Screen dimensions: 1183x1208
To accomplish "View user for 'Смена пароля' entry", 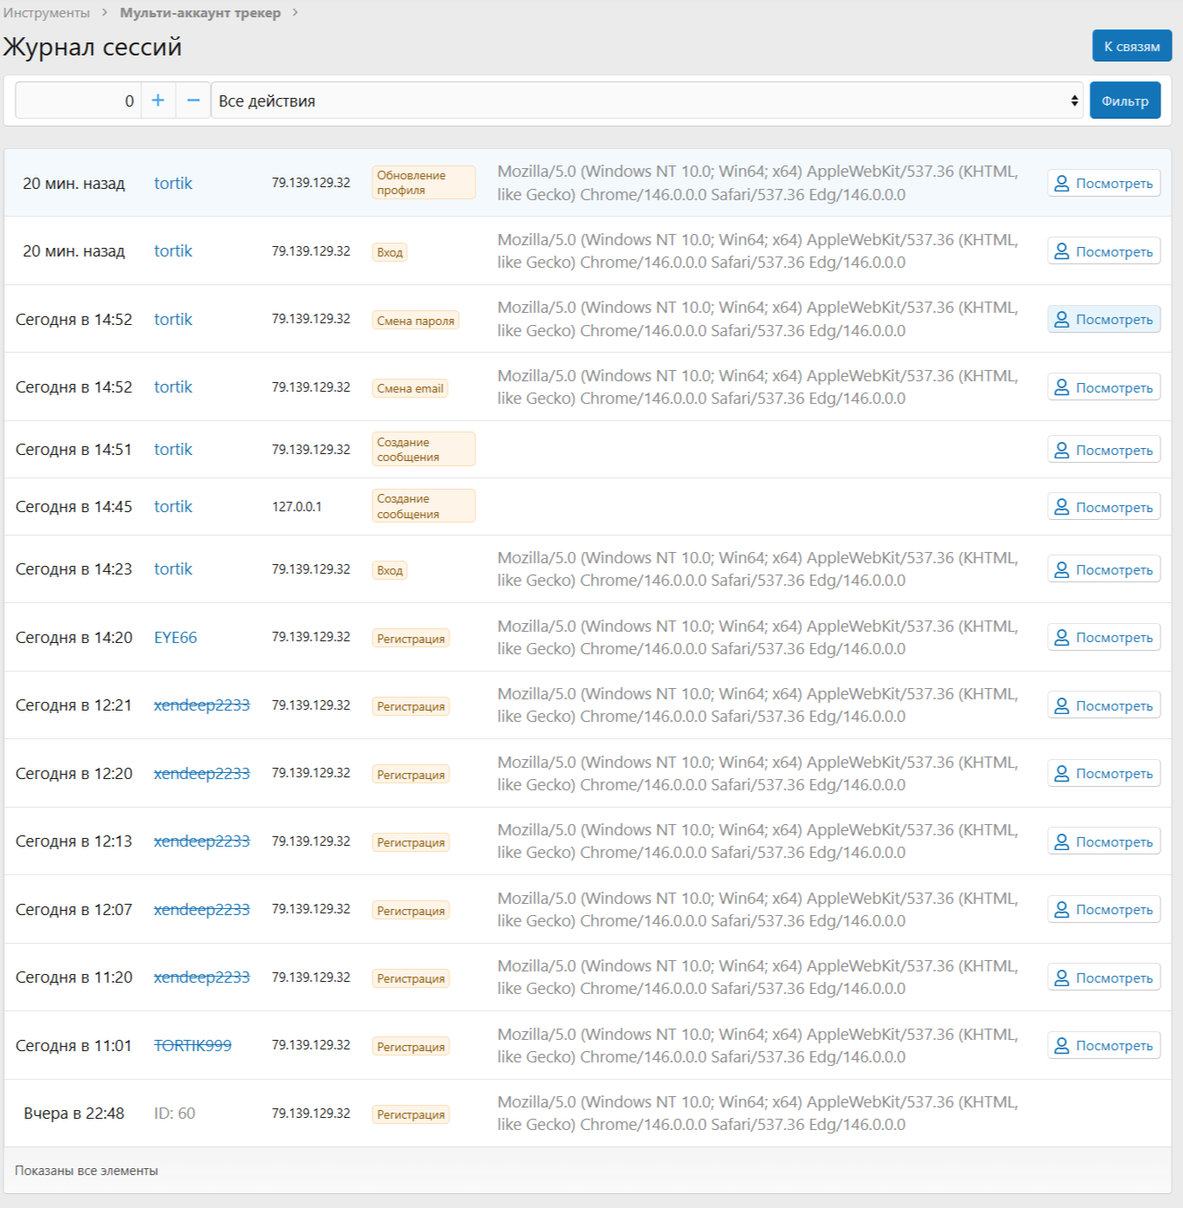I will [x=1103, y=319].
